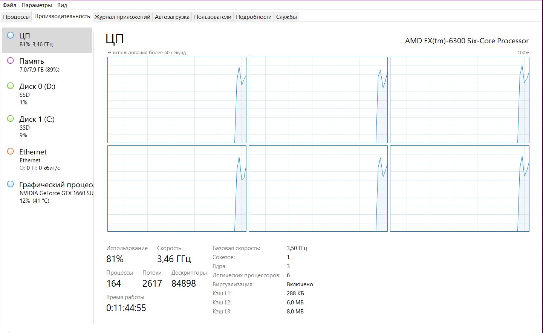Screen dimensions: 543x333
Task: Click the Кэш L3 label
Action: pos(222,312)
